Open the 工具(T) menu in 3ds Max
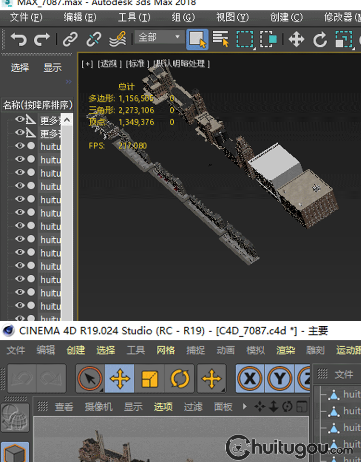 tap(134, 18)
